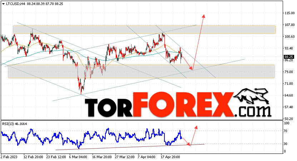The width and height of the screenshot is (297, 161).
Task: Click the RSI 0 level label
Action: coord(286,151)
